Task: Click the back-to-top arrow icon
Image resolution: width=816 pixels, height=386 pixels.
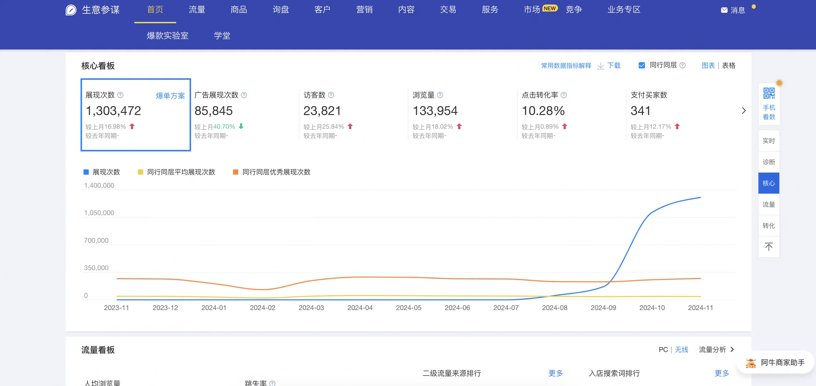Action: point(769,247)
